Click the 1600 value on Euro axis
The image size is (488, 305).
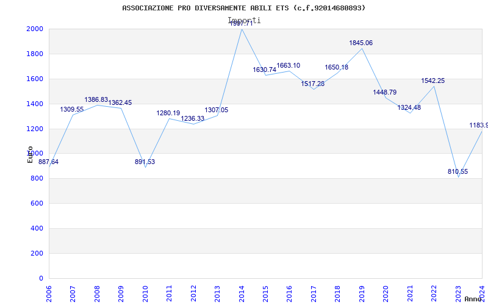tap(35, 79)
